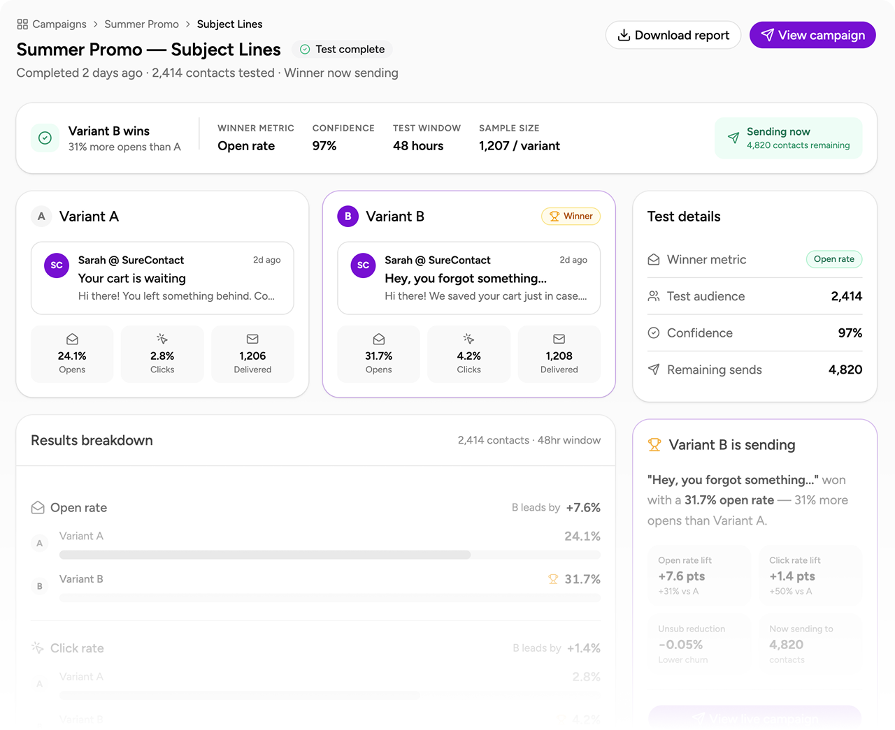Click the Open rate tag in Test details

tap(833, 259)
